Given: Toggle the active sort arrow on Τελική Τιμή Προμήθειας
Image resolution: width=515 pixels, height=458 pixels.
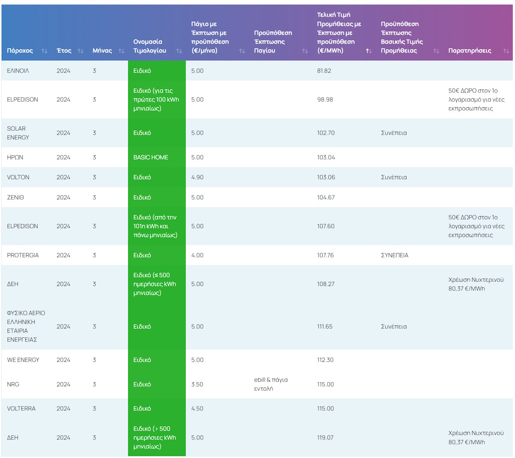Looking at the screenshot, I should point(368,51).
